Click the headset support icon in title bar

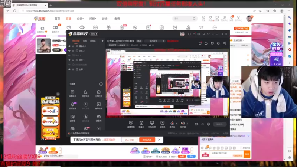(x=189, y=34)
